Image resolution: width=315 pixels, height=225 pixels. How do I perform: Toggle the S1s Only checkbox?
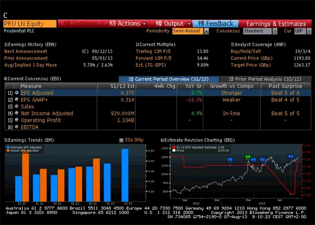(121, 140)
